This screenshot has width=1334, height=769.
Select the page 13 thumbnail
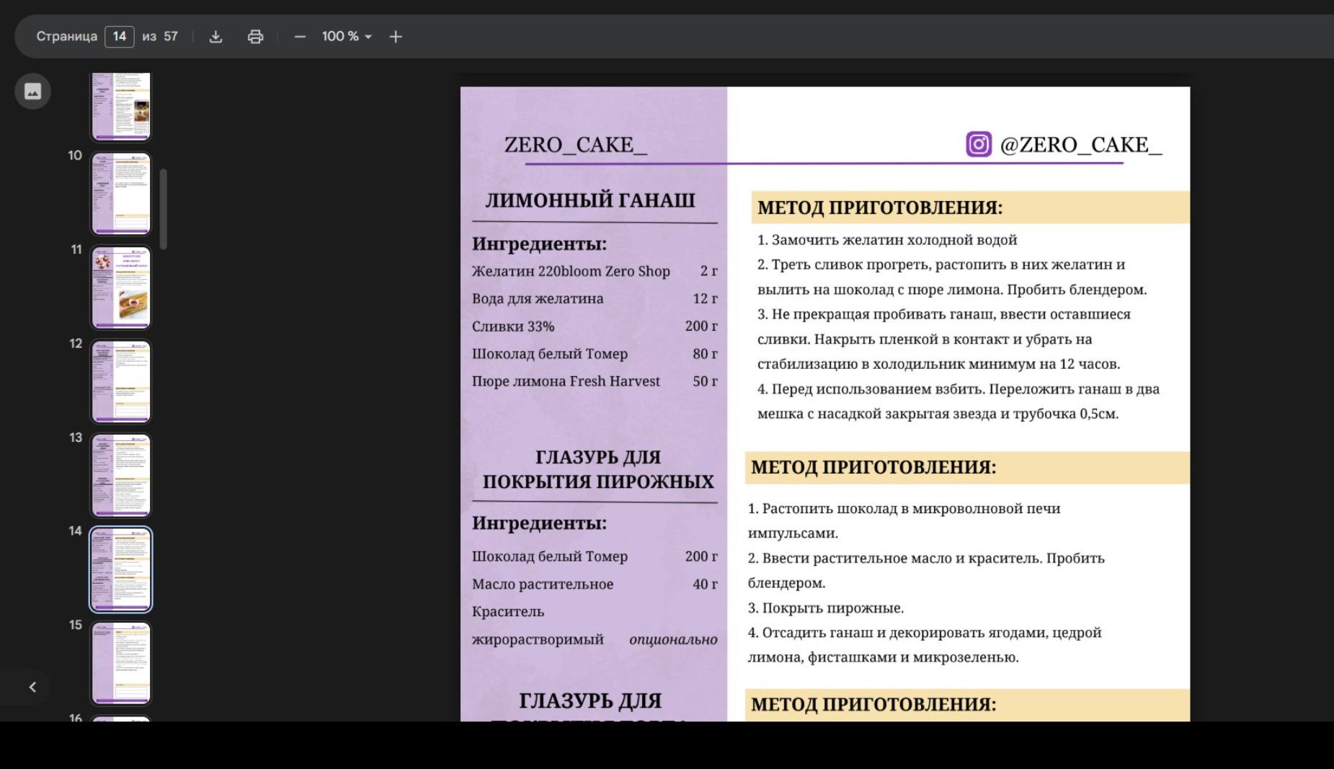121,475
